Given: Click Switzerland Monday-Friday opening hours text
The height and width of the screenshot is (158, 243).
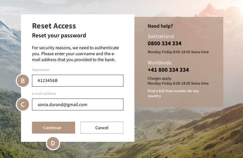Looking at the screenshot, I should click(178, 52).
